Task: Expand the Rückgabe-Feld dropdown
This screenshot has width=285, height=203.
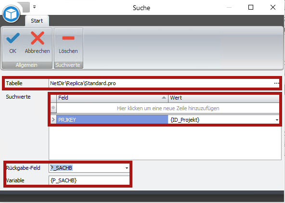Action: click(x=127, y=168)
